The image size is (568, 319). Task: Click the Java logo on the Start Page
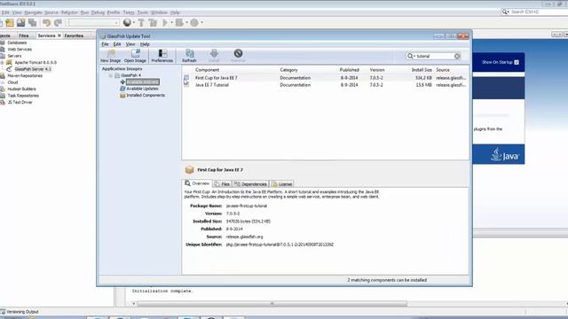point(505,154)
